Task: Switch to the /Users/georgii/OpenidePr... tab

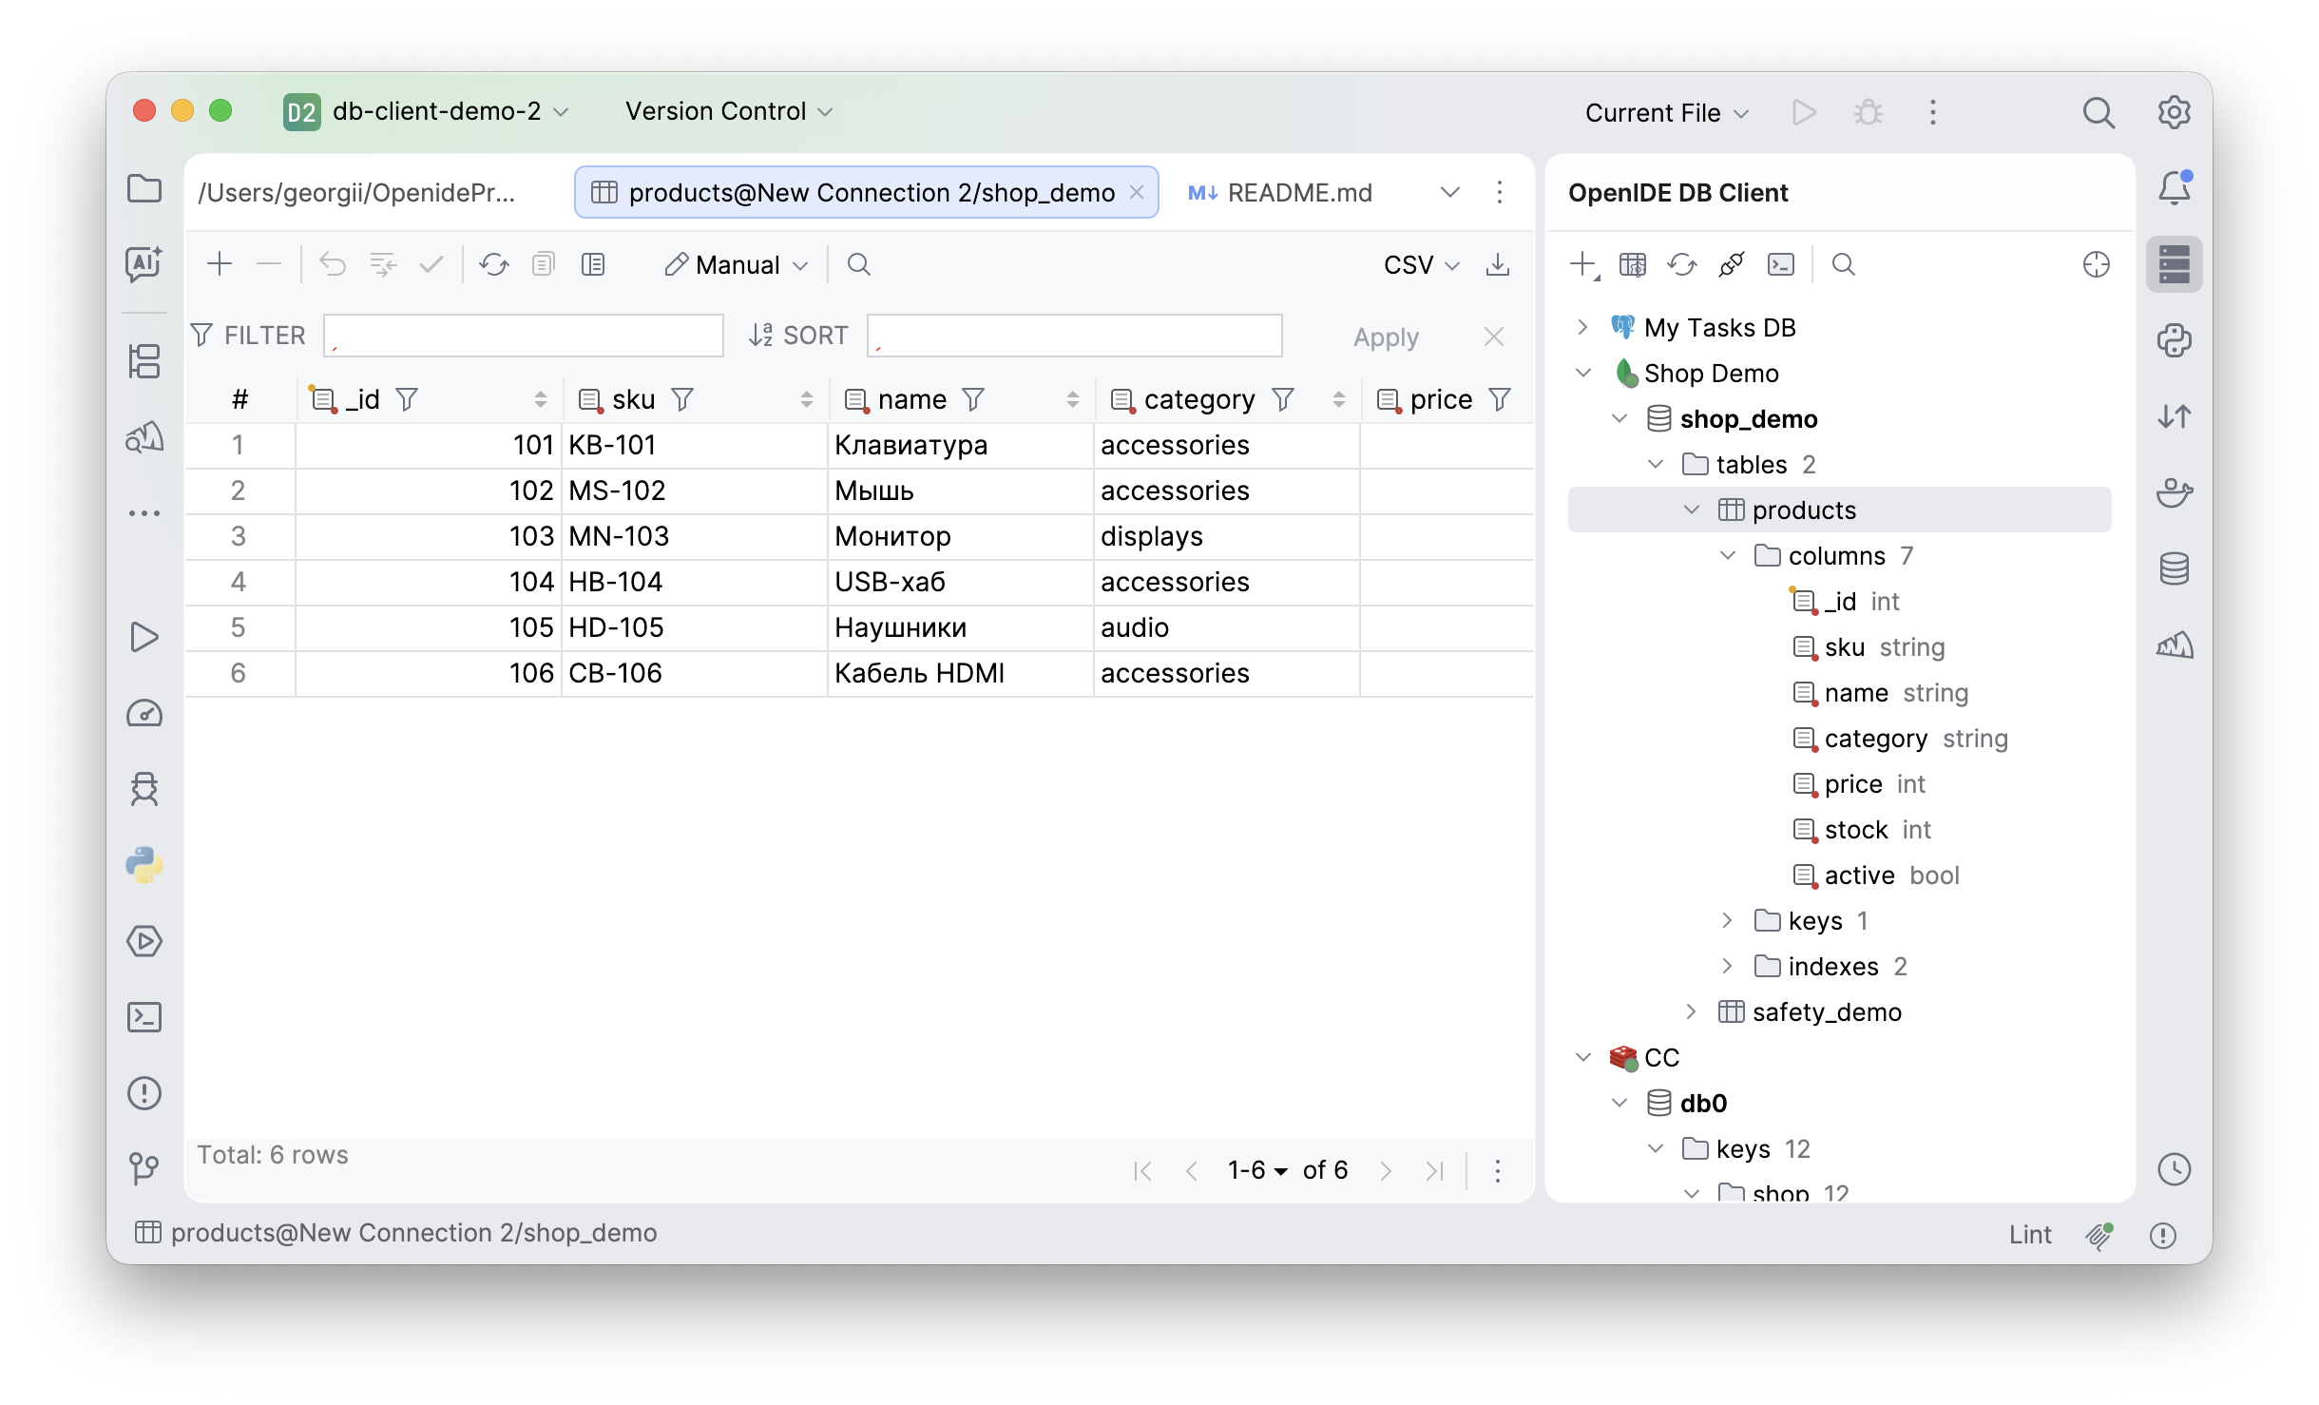Action: [x=356, y=193]
